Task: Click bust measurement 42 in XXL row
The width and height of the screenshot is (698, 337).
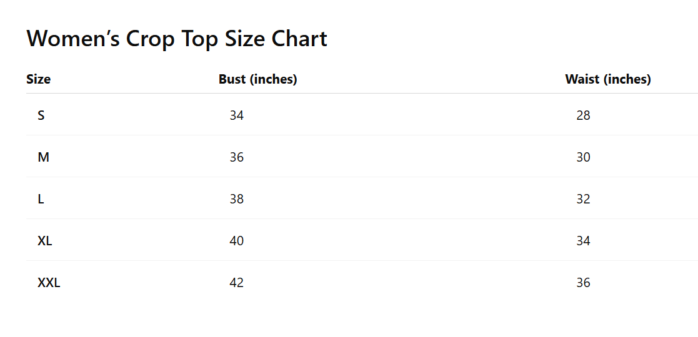Action: coord(236,283)
